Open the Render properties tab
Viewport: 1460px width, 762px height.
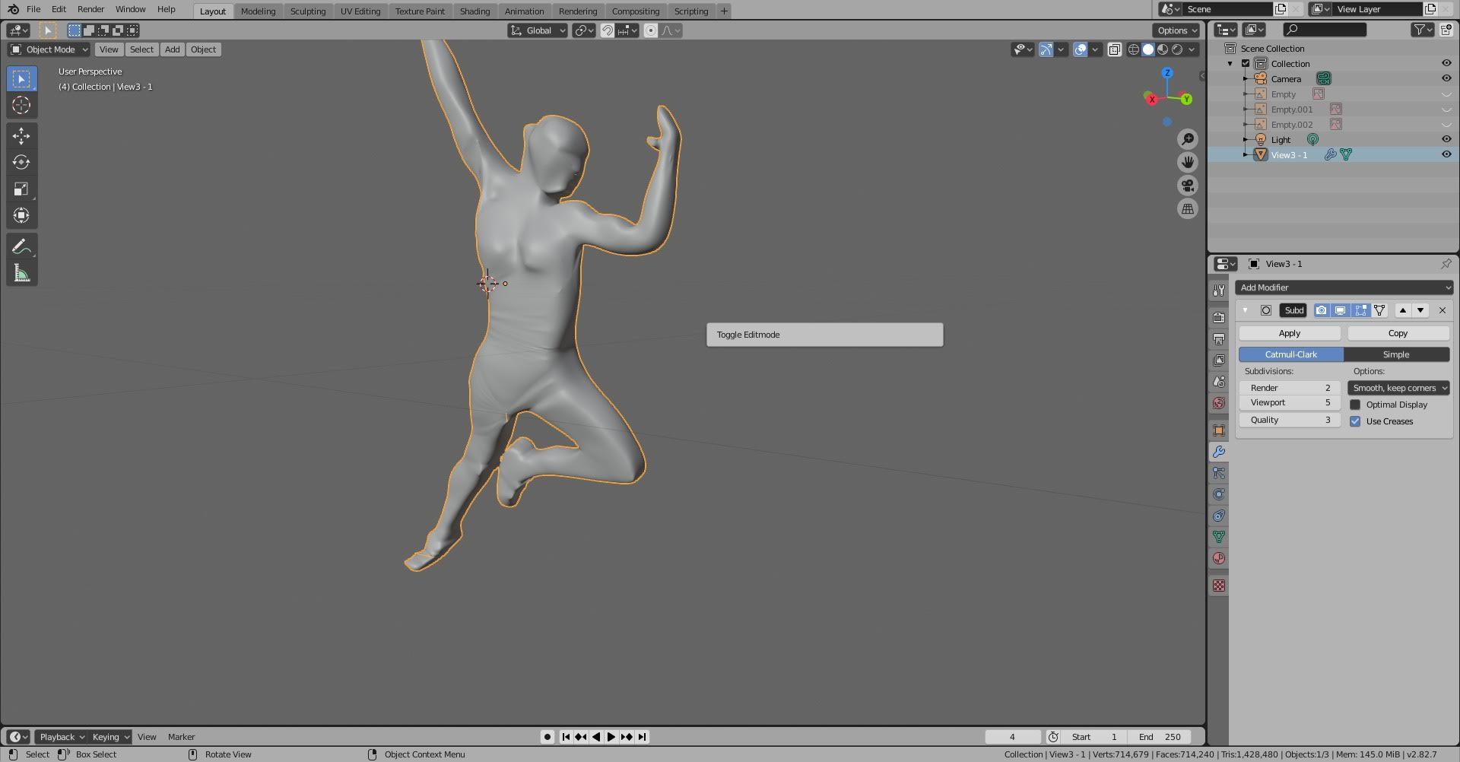point(1219,318)
